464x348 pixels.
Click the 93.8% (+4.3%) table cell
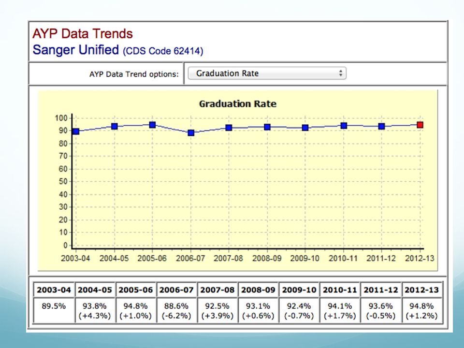95,310
